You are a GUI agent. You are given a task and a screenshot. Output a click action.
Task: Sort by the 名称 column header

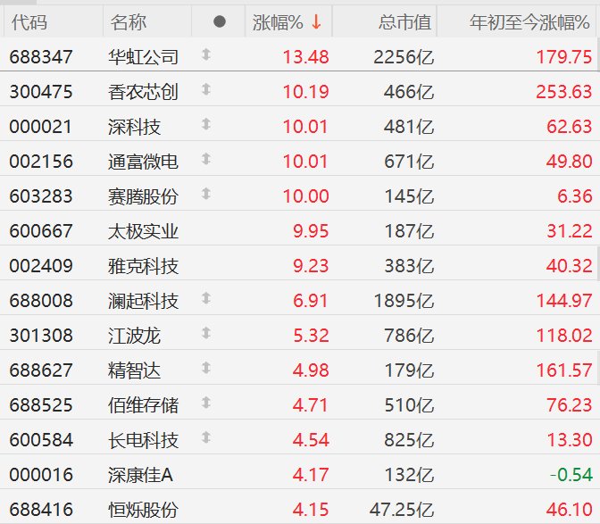point(129,21)
